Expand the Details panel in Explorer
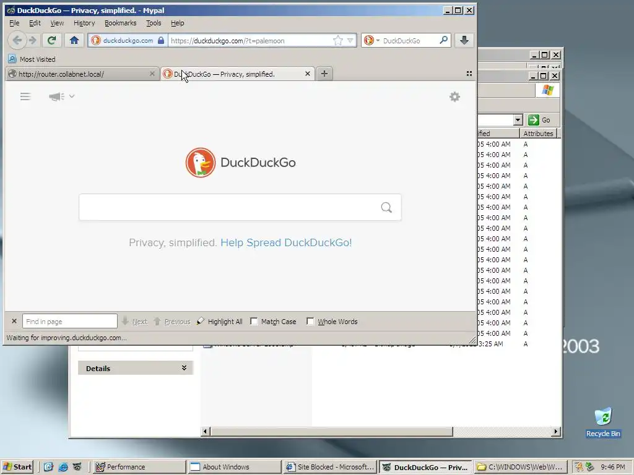The width and height of the screenshot is (634, 475). [184, 367]
